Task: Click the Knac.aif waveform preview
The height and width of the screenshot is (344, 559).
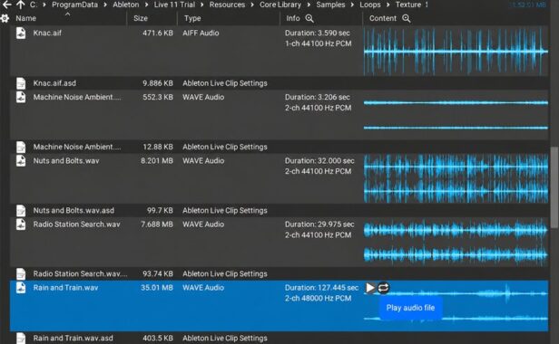Action: [x=456, y=52]
